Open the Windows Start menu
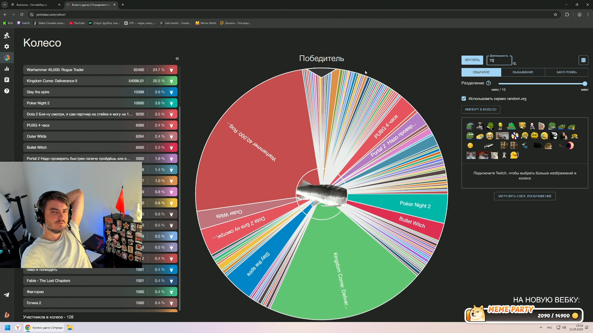 tap(7, 327)
